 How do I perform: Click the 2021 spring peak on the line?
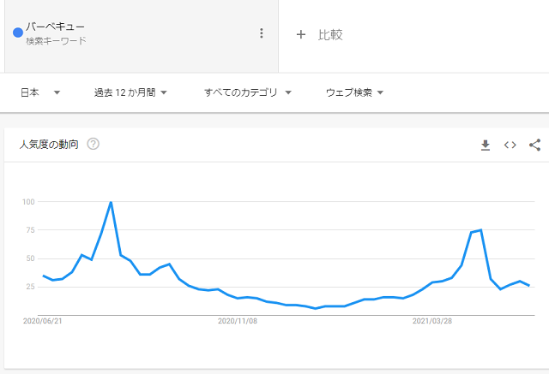[481, 230]
